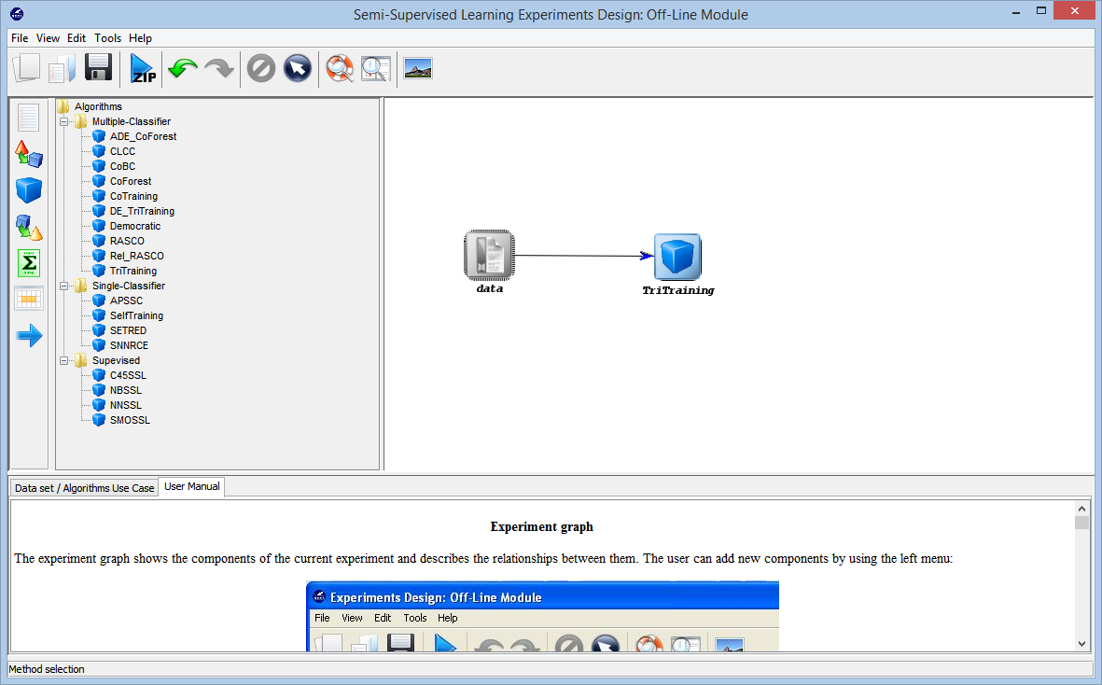Select C45SSL algorithm in the tree
Screen dimensions: 1102x685
point(128,375)
